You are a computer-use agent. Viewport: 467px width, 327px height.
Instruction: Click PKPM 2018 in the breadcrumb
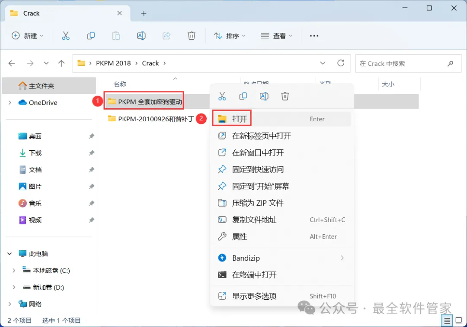coord(113,63)
